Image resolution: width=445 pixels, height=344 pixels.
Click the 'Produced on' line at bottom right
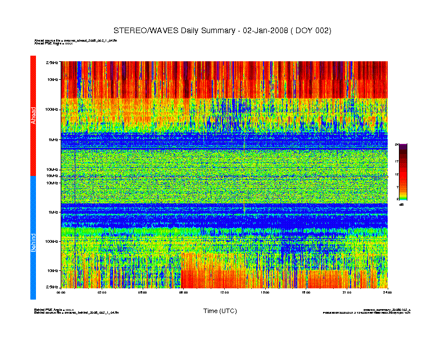[x=367, y=313]
